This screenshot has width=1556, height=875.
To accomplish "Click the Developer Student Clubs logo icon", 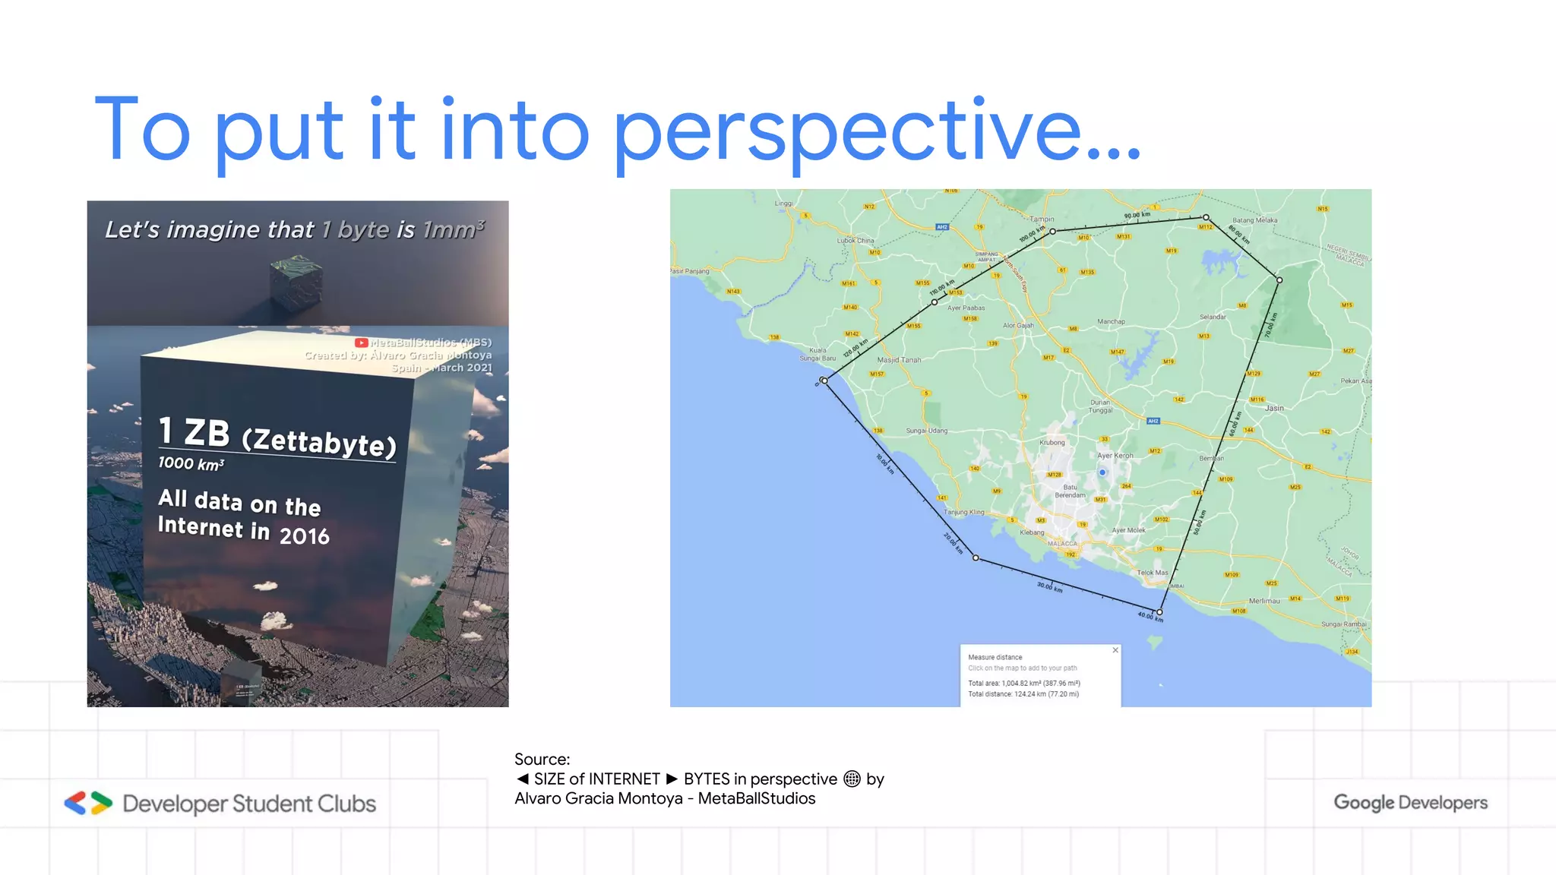I will coord(88,803).
